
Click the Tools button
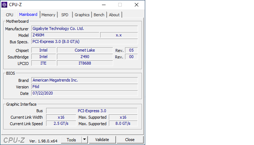[71, 140]
